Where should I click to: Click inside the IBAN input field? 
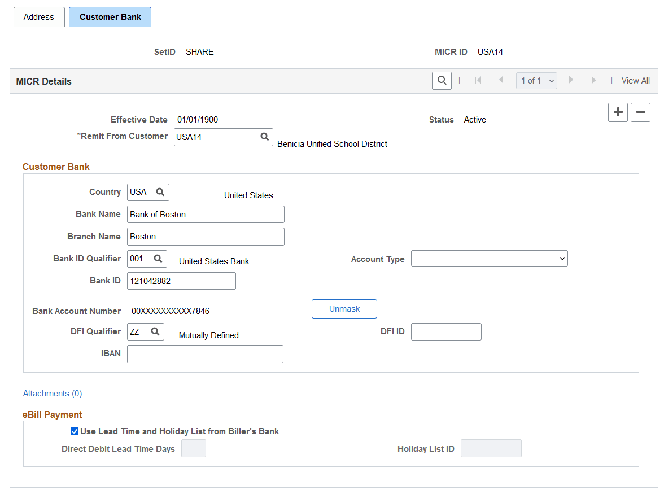pyautogui.click(x=204, y=354)
